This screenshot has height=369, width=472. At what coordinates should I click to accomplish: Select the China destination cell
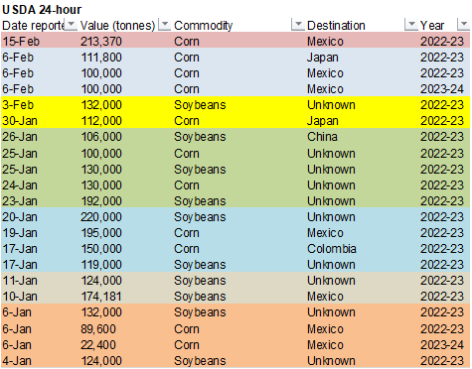322,137
